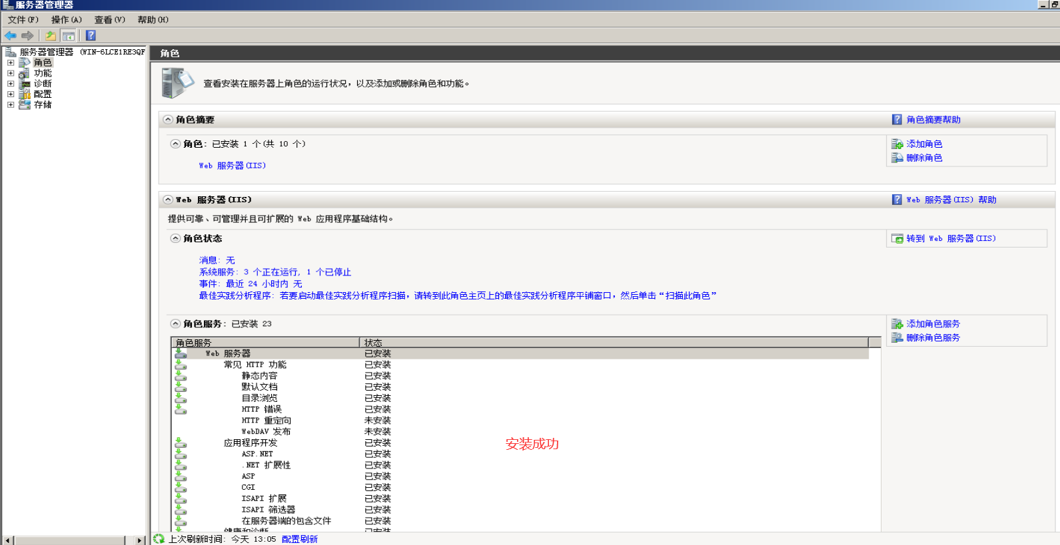Collapse the 角色服务 subsection
1060x545 pixels.
tap(175, 324)
